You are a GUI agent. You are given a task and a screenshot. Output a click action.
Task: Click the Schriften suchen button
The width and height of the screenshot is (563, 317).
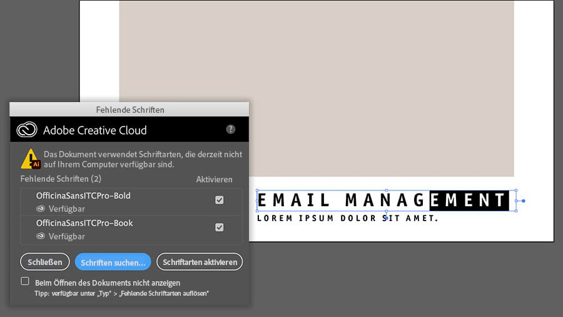point(113,262)
